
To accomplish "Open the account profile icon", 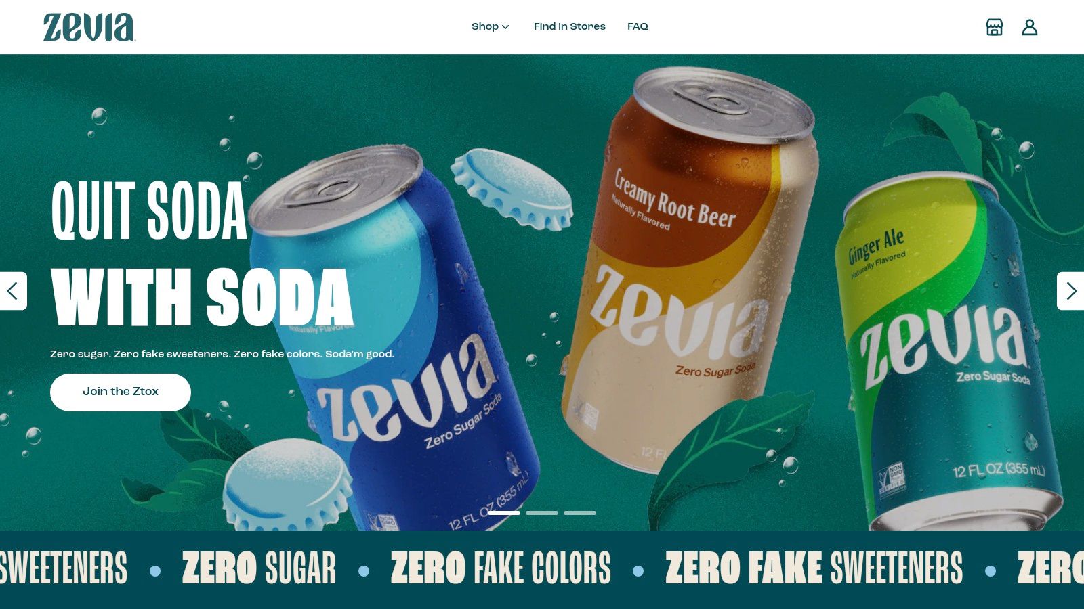I will (x=1030, y=27).
